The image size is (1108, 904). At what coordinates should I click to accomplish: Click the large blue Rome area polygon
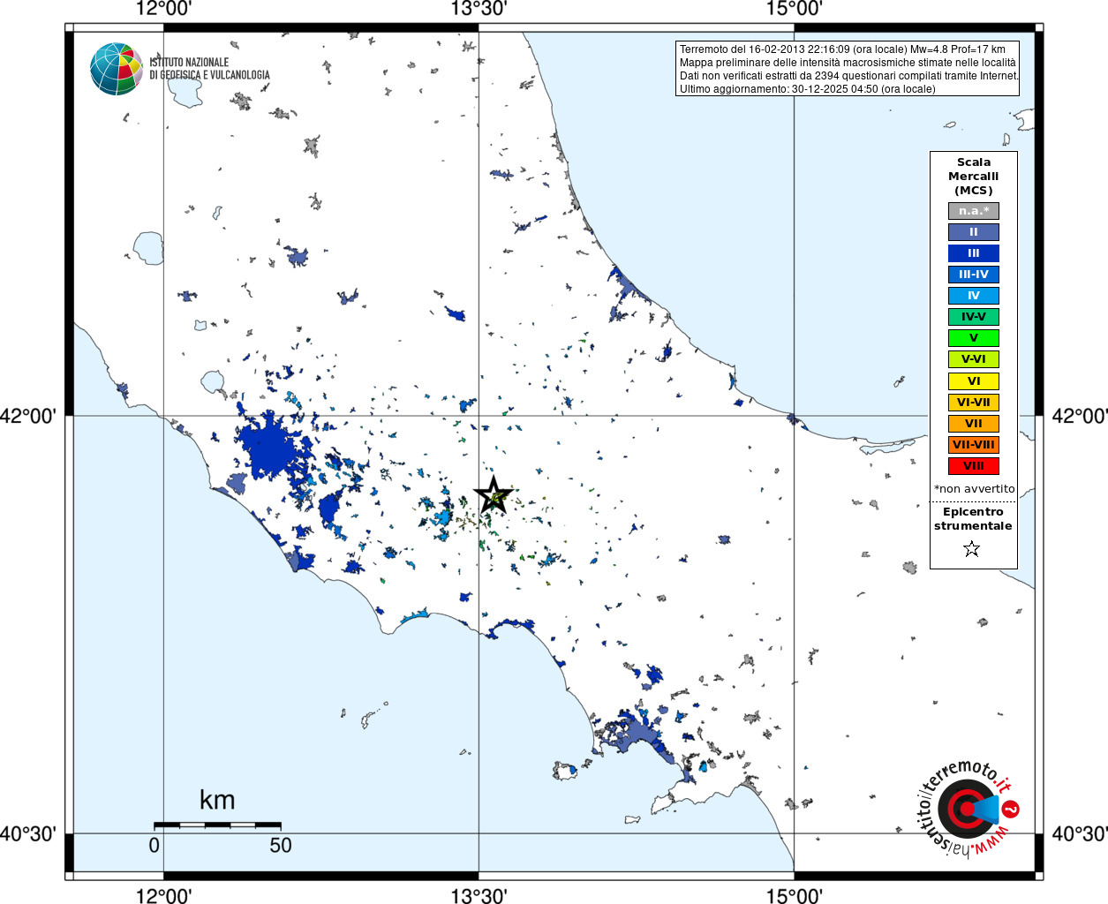tap(272, 448)
